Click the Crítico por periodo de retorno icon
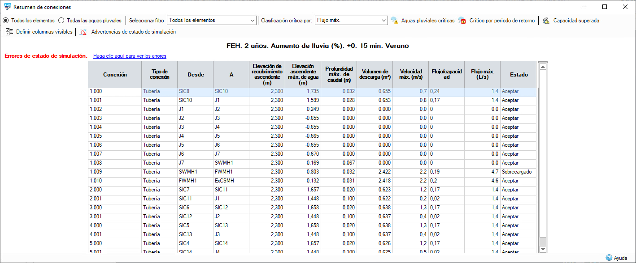Screen dimensions: 636x263 pos(462,21)
